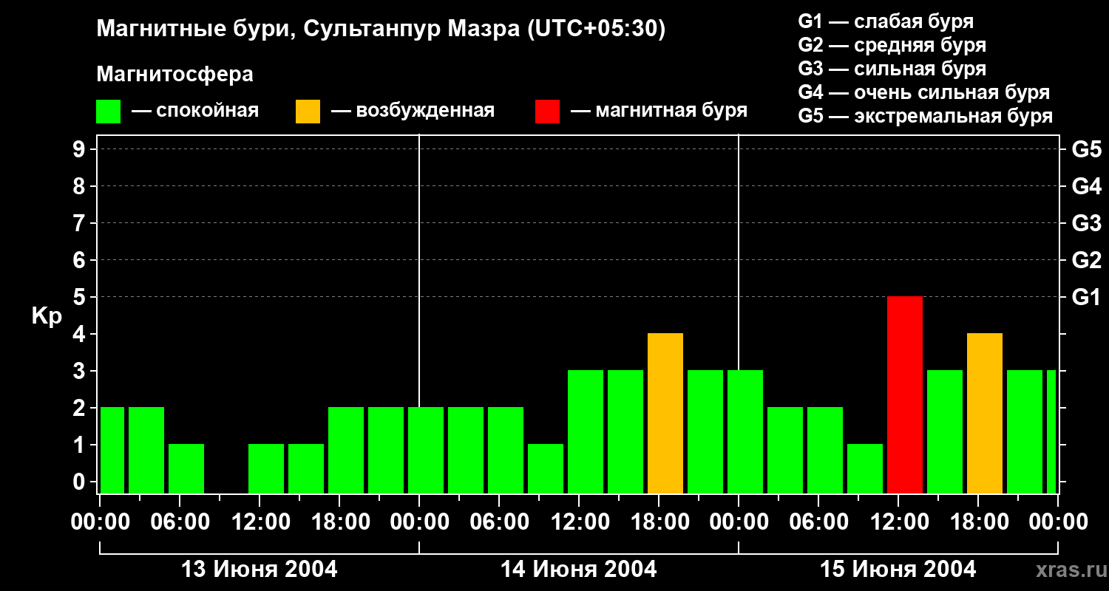Click the 'G2 — средняя буря' legend line
Viewport: 1109px width, 591px height.
(x=892, y=45)
